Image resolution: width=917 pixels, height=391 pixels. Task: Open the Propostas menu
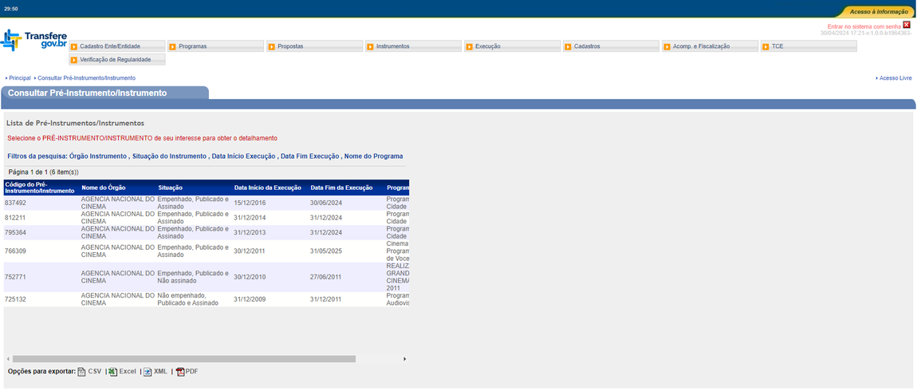(x=290, y=46)
